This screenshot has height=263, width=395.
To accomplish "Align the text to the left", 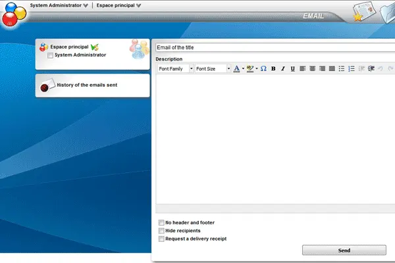I will 302,68.
